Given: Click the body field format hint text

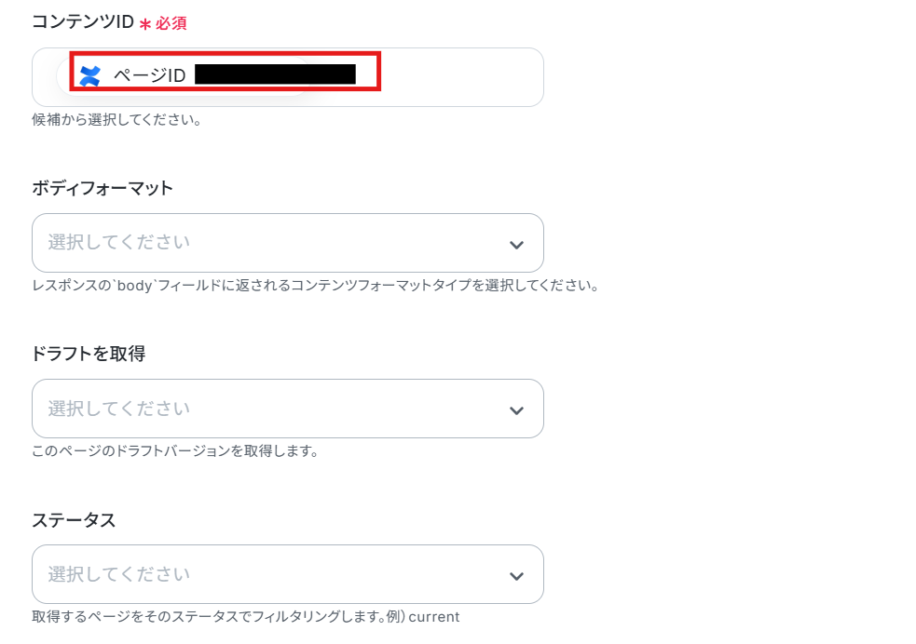Looking at the screenshot, I should tap(316, 286).
